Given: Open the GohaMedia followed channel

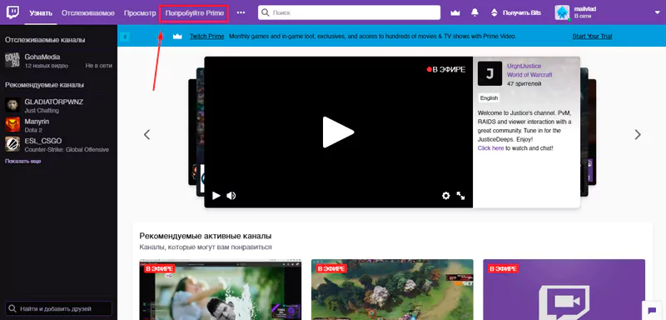Looking at the screenshot, I should click(58, 61).
